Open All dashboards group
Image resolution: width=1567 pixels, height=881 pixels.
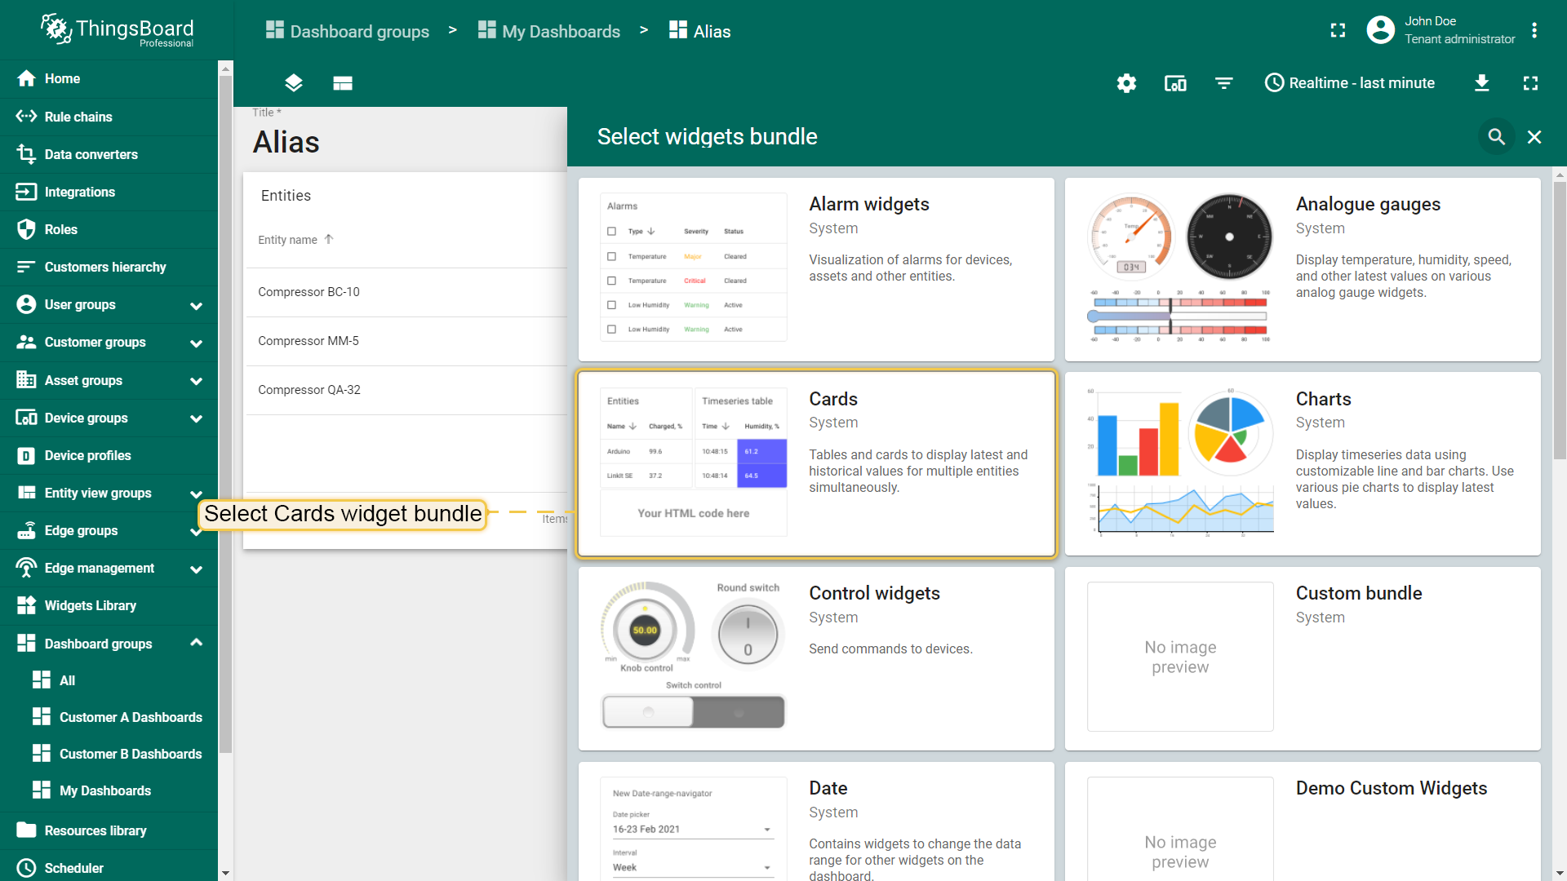click(x=109, y=680)
